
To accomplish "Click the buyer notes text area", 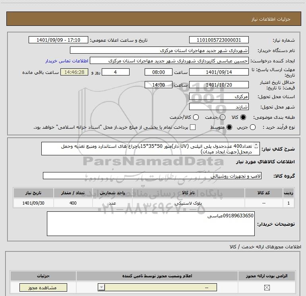I will click(151, 224).
